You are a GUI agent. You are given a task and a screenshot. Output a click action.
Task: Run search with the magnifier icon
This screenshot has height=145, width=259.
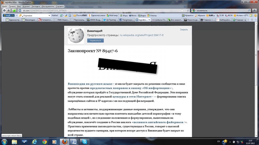tap(249, 11)
